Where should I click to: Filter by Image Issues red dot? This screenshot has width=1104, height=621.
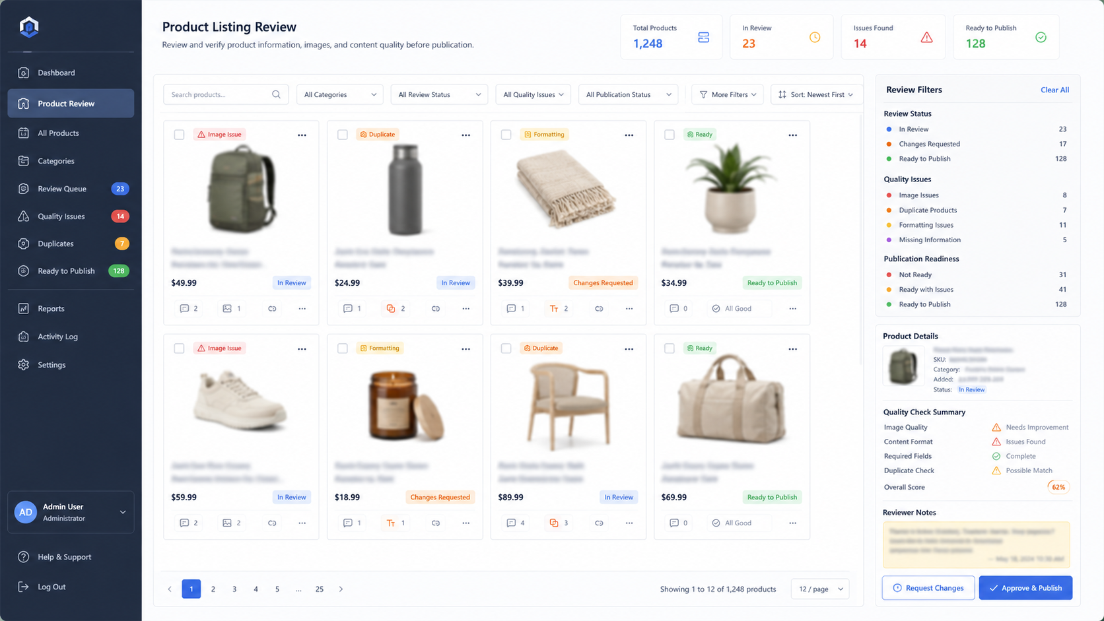pyautogui.click(x=889, y=195)
